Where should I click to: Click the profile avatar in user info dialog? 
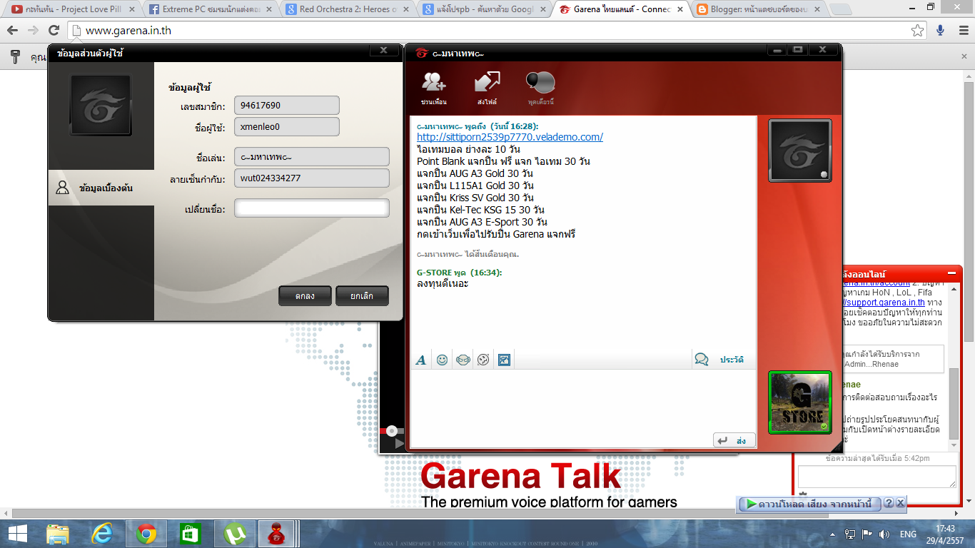tap(101, 107)
